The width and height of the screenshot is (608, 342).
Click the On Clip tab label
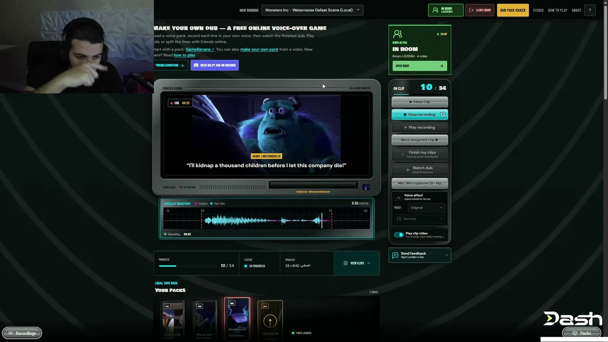click(x=399, y=88)
